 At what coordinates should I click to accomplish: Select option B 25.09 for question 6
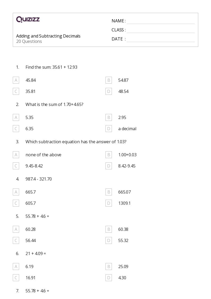click(109, 267)
